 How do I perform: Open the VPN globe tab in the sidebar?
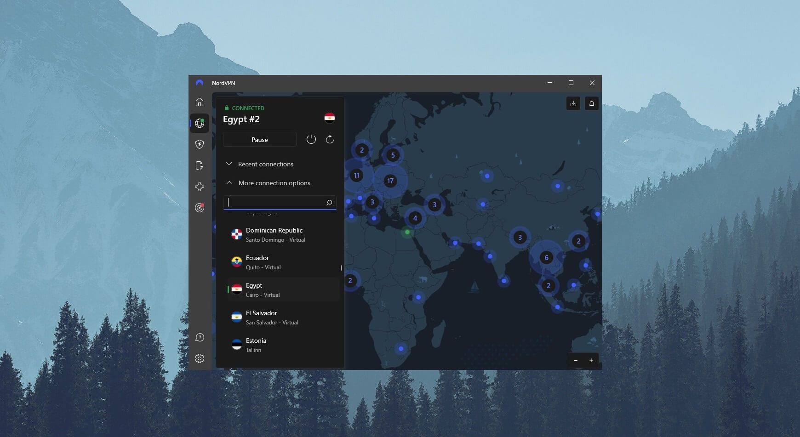pyautogui.click(x=200, y=123)
